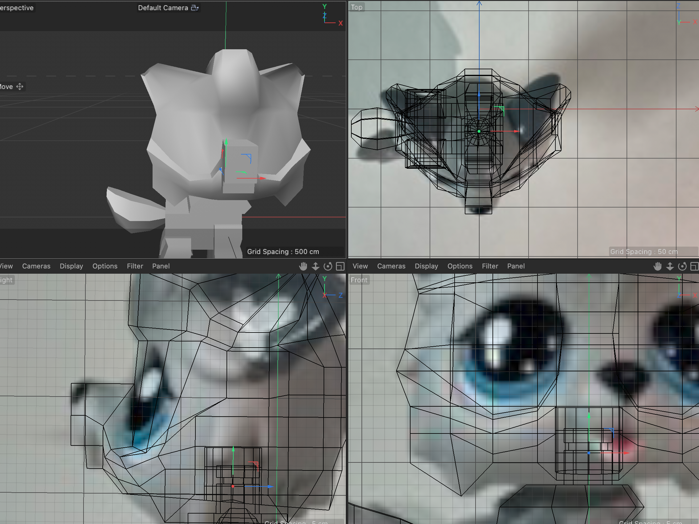Open the View menu above the Right viewport
Image resolution: width=699 pixels, height=524 pixels.
point(6,266)
